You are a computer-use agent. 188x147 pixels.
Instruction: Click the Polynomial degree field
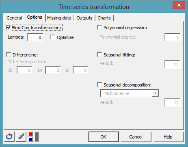[173, 37]
